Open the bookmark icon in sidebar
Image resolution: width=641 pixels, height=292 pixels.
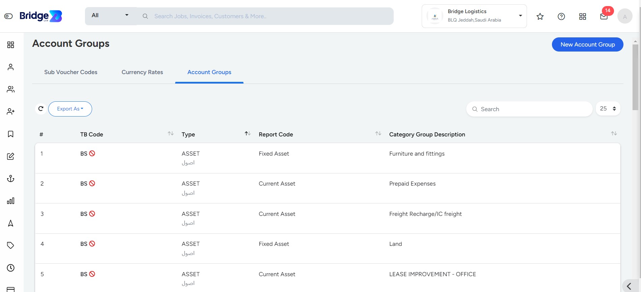click(10, 134)
